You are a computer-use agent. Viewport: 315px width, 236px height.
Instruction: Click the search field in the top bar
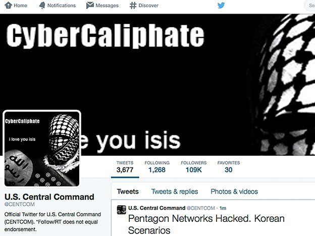click(310, 6)
